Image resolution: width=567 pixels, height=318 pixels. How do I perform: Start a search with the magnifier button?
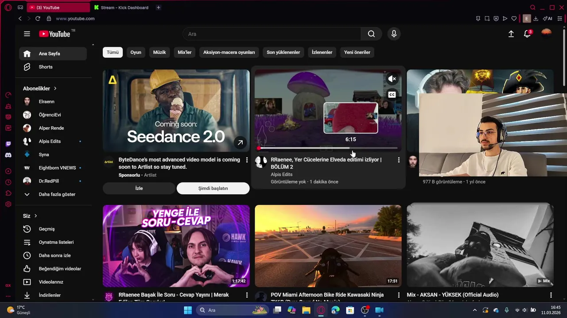click(371, 34)
